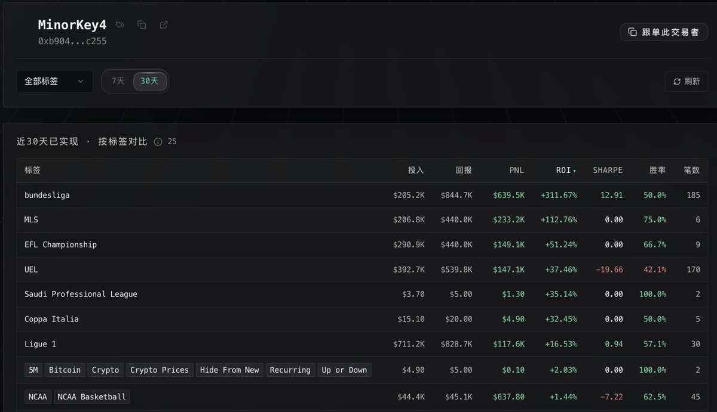Click the NCAA tag chip
This screenshot has width=717, height=412.
(x=38, y=396)
